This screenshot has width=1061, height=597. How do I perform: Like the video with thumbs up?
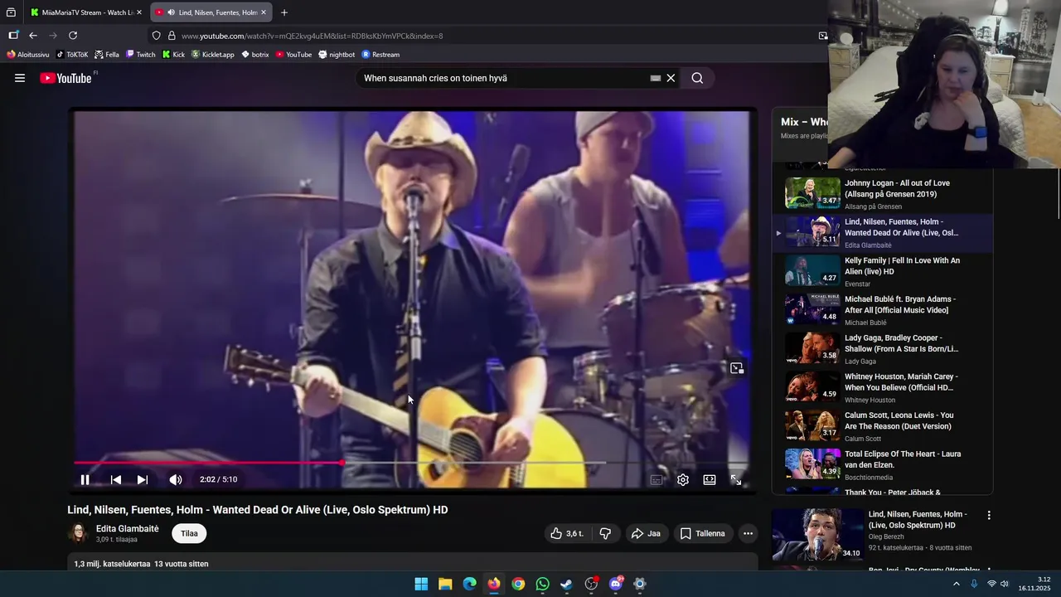click(x=567, y=534)
